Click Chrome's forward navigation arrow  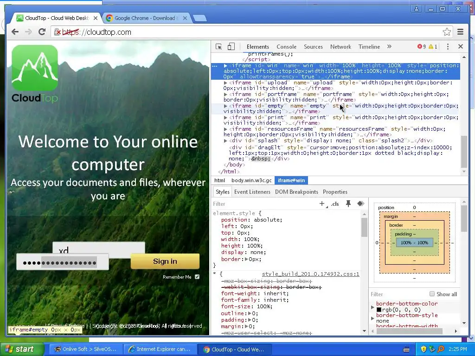coord(28,32)
